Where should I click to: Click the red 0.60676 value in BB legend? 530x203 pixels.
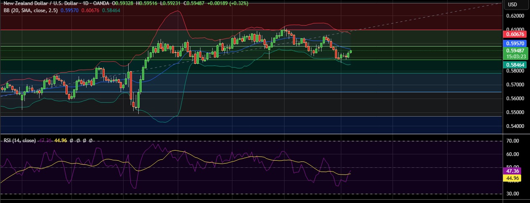tap(91, 10)
